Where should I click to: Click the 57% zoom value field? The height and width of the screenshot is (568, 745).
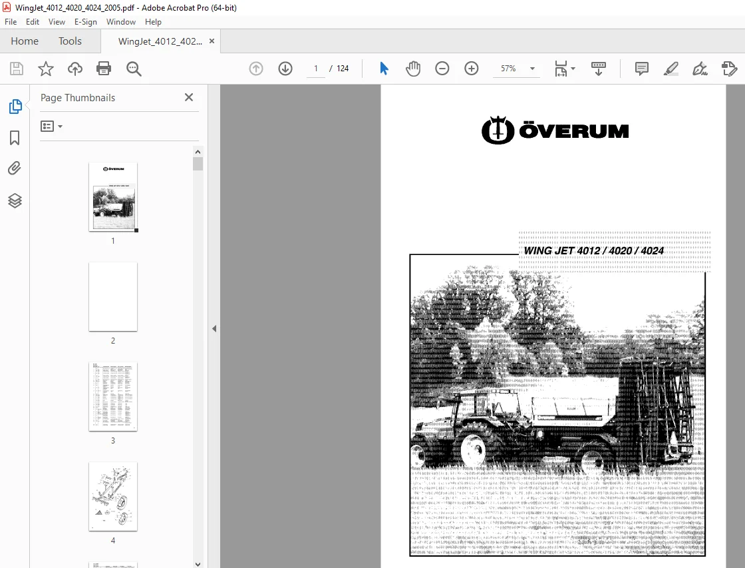(508, 69)
